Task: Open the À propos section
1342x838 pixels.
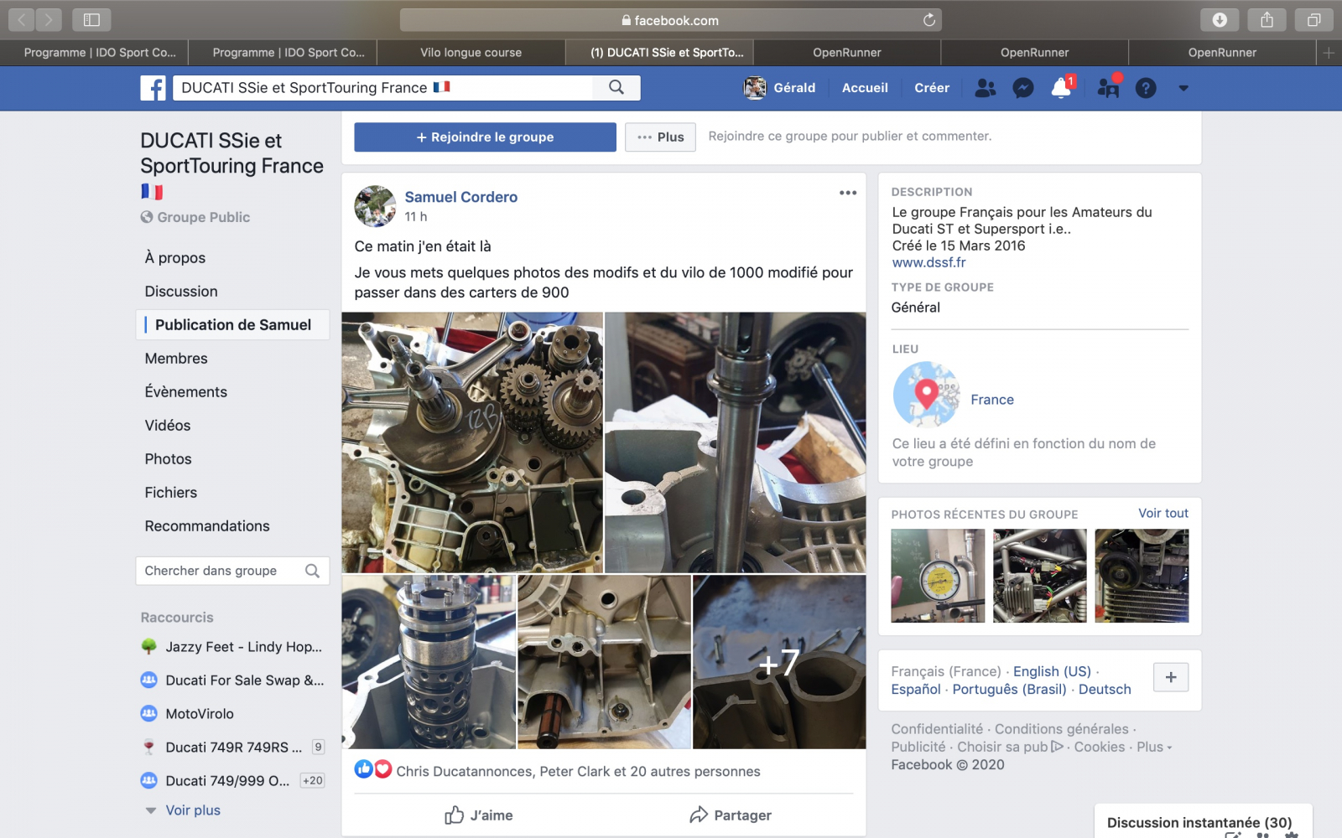Action: 174,258
